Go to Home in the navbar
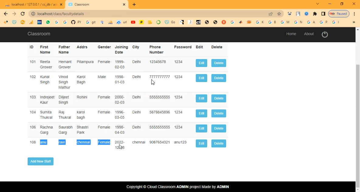Screen dimensions: 360x192 [291, 34]
